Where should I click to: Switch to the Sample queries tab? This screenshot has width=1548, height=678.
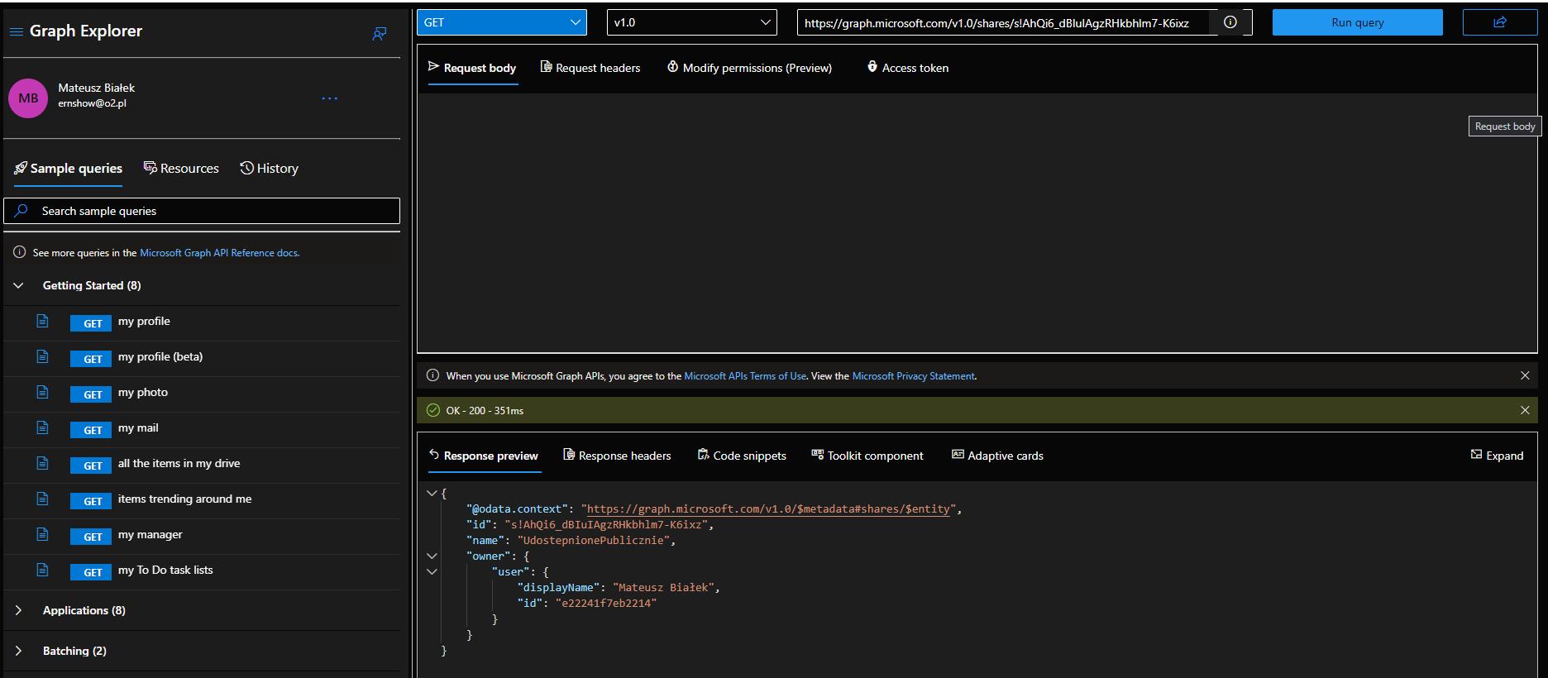coord(69,169)
